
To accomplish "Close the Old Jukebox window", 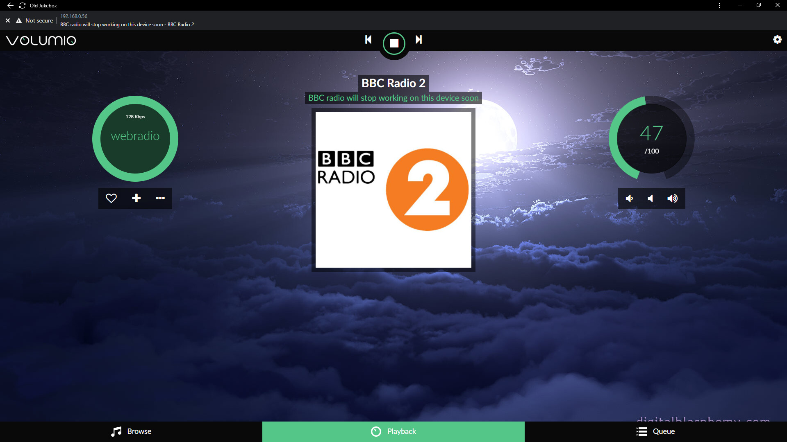I will [778, 5].
